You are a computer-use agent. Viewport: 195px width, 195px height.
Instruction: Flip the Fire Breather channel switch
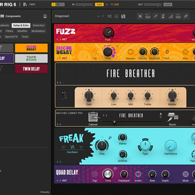(x=63, y=95)
